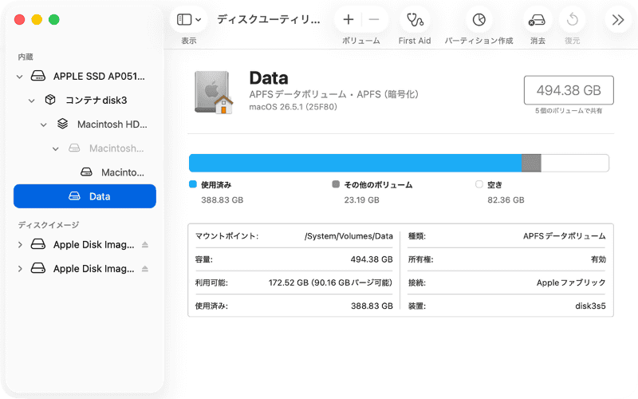Add a new volume with plus button

pos(349,19)
